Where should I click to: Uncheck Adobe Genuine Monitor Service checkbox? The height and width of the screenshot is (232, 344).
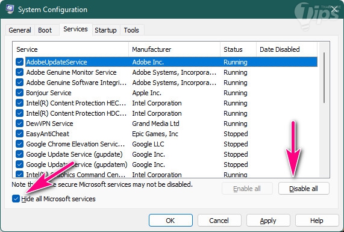[19, 72]
